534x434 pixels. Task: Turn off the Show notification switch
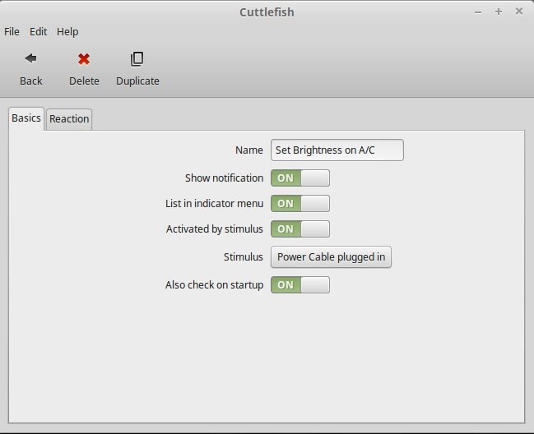pyautogui.click(x=300, y=178)
